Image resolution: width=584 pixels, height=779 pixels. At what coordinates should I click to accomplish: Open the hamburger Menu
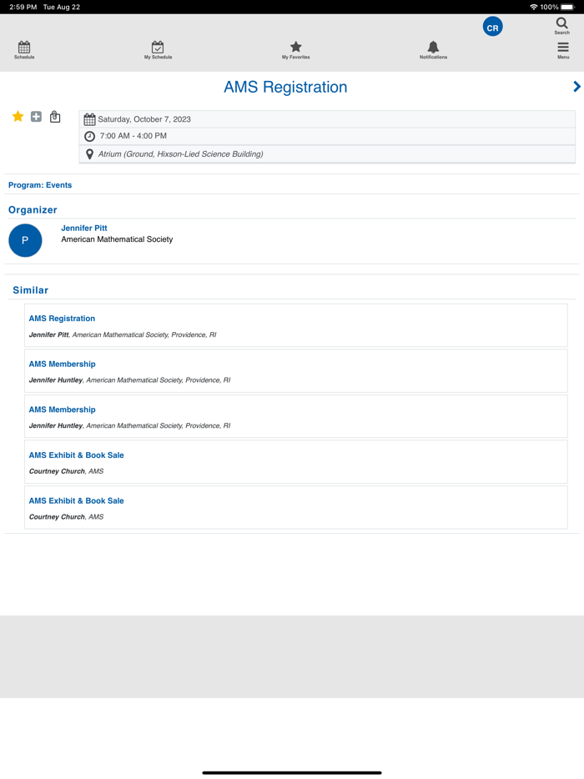pyautogui.click(x=563, y=50)
